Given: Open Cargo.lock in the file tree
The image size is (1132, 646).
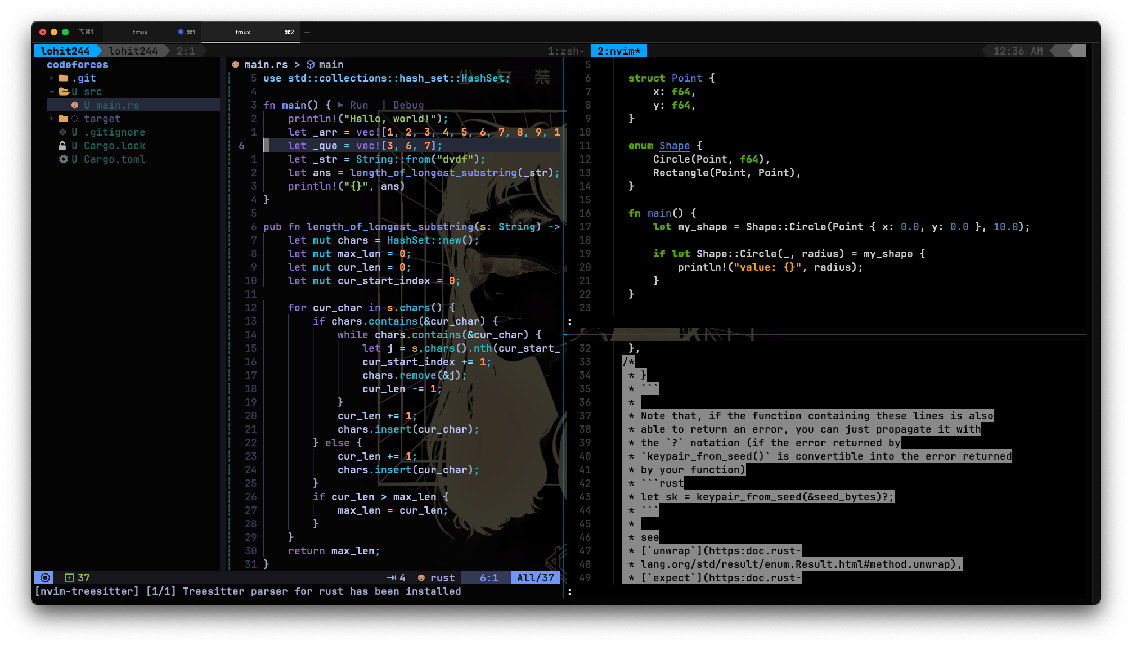Looking at the screenshot, I should 115,146.
